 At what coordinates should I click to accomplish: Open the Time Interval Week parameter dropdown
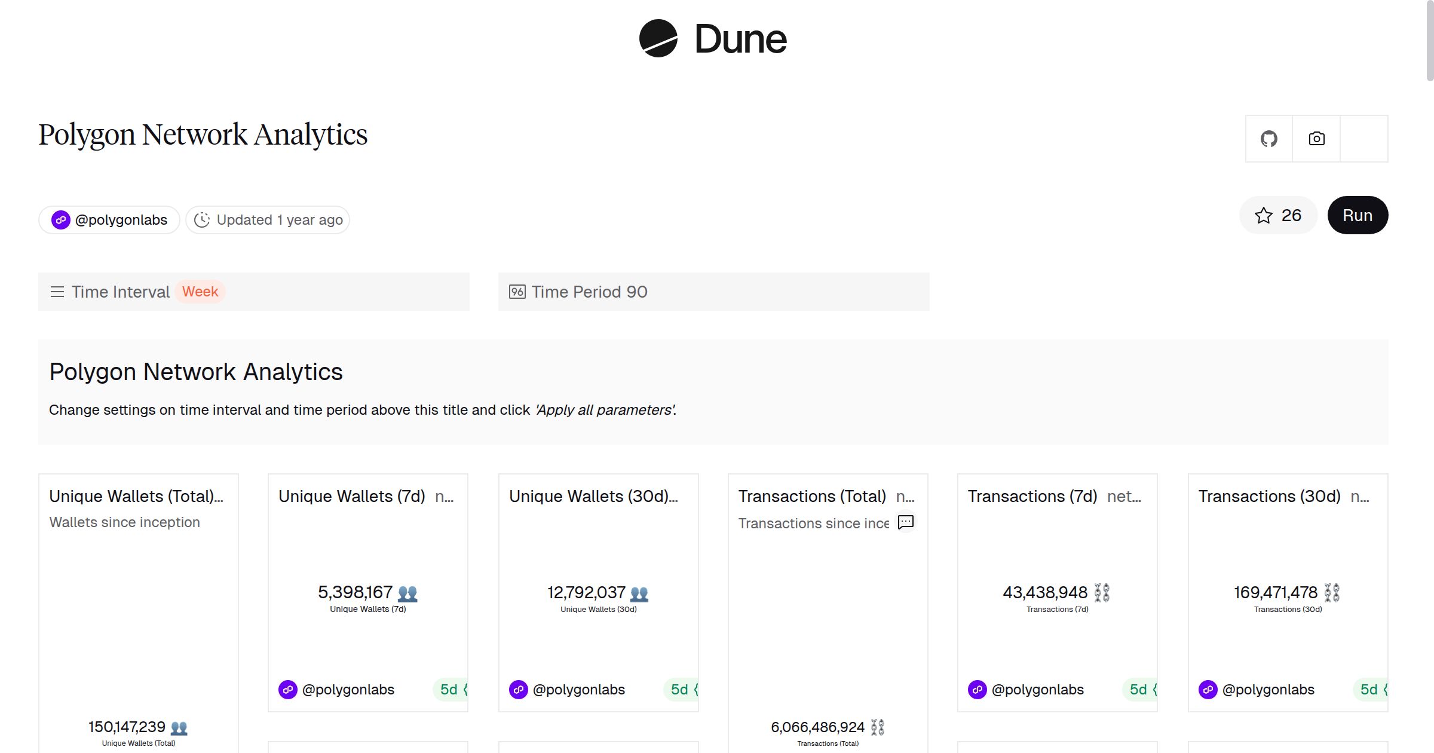click(x=200, y=292)
